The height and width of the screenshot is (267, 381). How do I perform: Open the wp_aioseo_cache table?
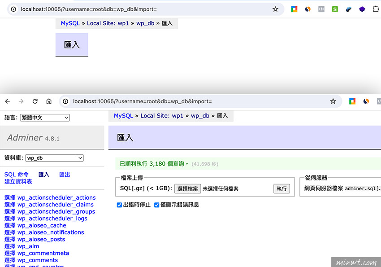tap(42, 225)
